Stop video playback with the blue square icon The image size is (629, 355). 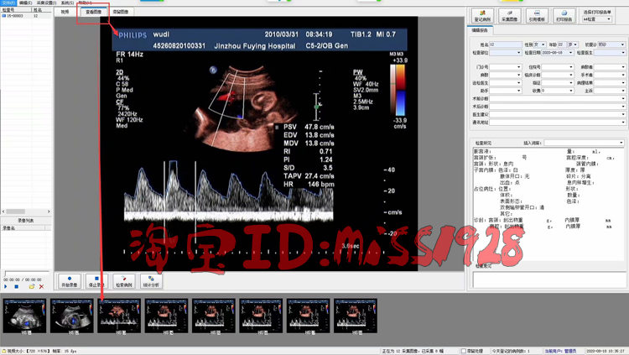pos(17,286)
